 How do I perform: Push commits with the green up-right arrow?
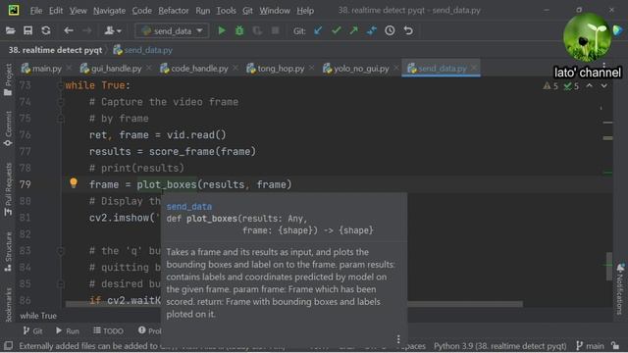353,30
